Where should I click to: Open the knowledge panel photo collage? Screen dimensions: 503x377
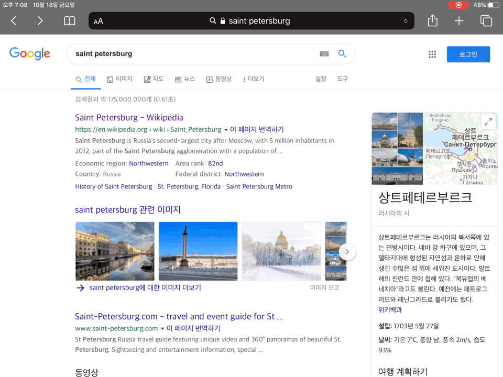[397, 148]
